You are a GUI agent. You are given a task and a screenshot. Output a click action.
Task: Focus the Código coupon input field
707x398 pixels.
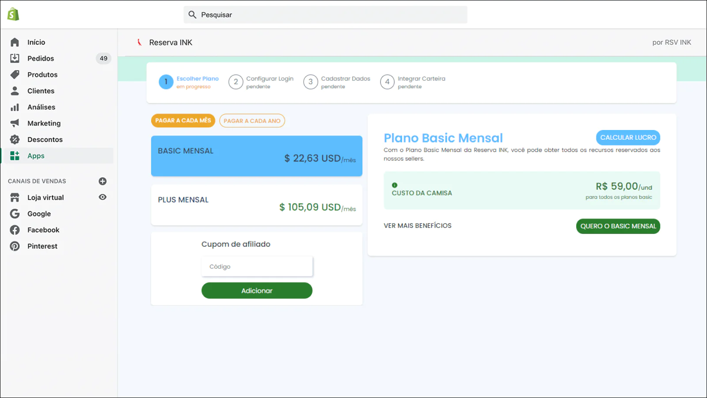point(257,266)
